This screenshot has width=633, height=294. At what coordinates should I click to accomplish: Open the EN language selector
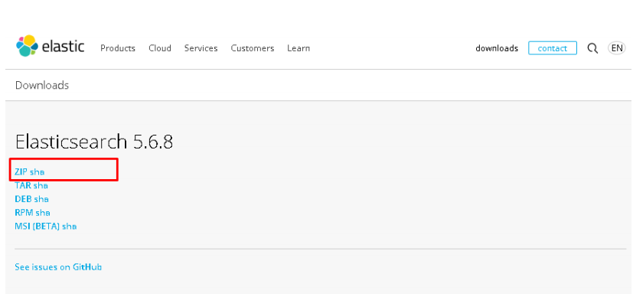click(616, 48)
